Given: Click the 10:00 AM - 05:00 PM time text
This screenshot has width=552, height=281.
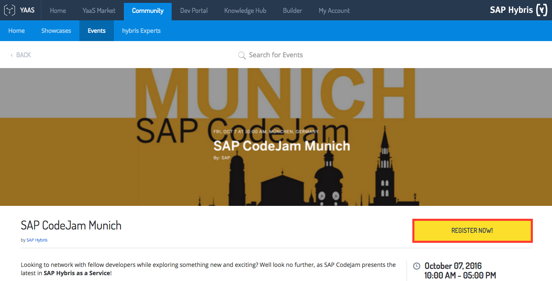Looking at the screenshot, I should click(460, 275).
